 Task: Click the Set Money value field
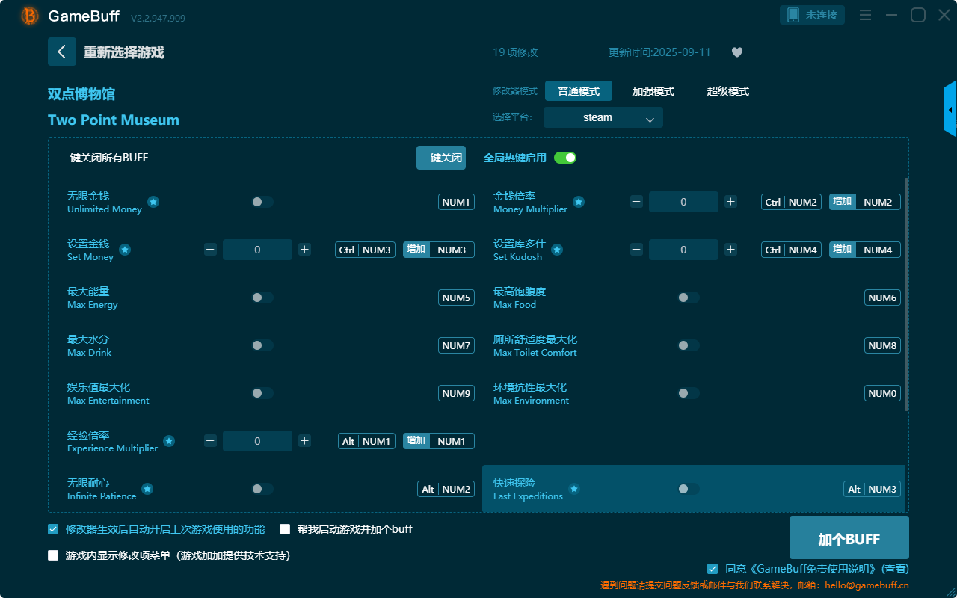coord(257,250)
